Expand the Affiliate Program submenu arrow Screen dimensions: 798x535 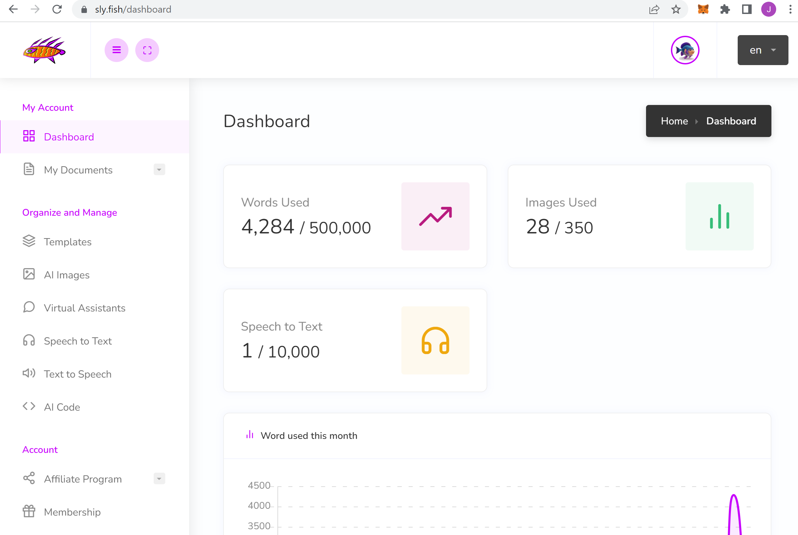(x=159, y=479)
